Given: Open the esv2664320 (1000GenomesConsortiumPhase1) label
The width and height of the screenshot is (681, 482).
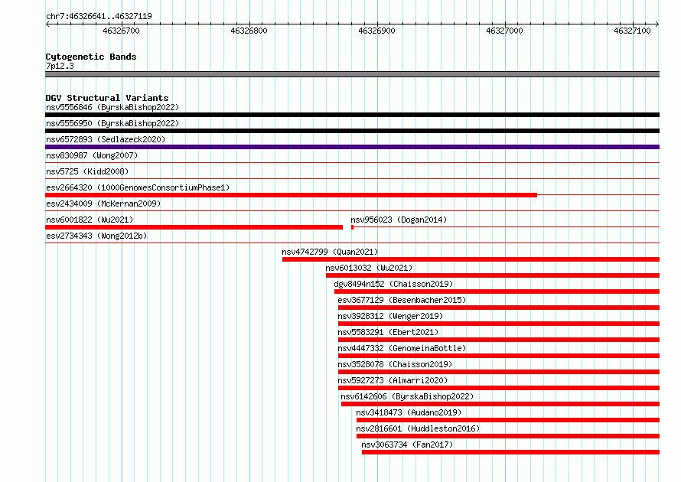Looking at the screenshot, I should point(138,187).
